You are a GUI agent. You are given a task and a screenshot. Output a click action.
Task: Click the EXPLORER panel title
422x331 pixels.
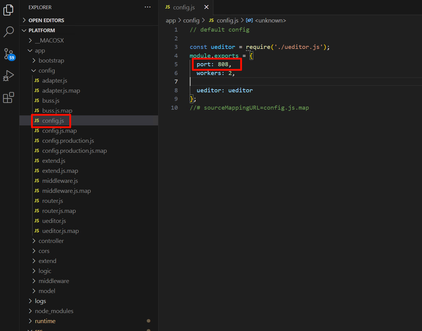pos(40,7)
